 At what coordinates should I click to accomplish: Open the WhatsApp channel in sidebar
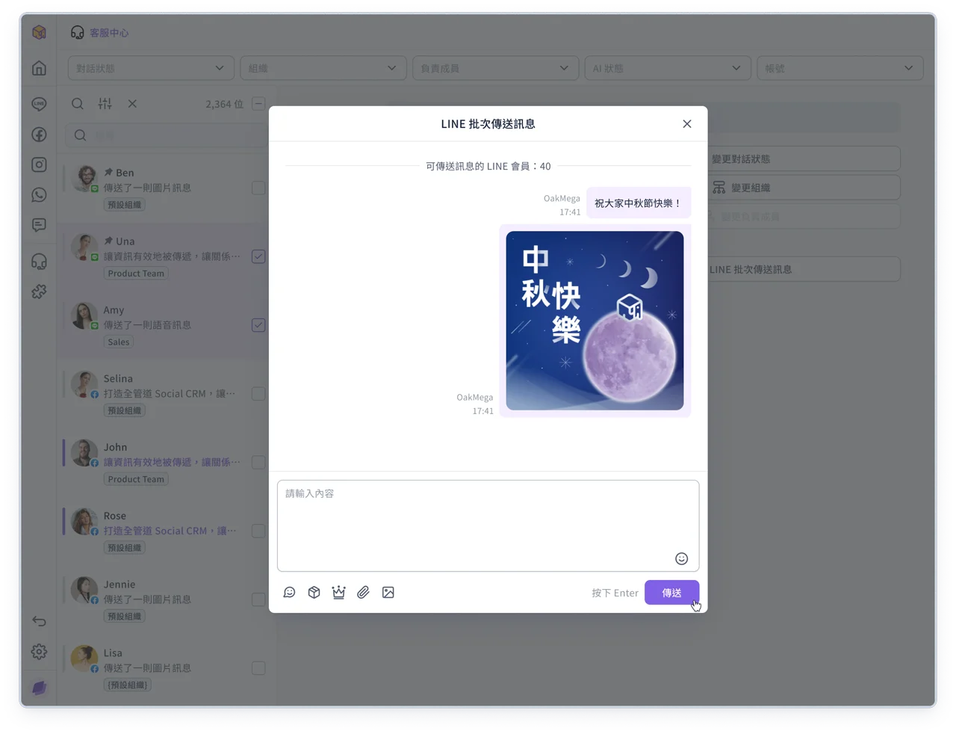tap(40, 195)
